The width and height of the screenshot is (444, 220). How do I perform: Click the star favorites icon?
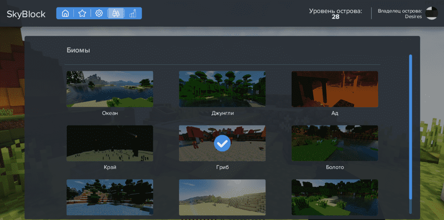click(82, 14)
